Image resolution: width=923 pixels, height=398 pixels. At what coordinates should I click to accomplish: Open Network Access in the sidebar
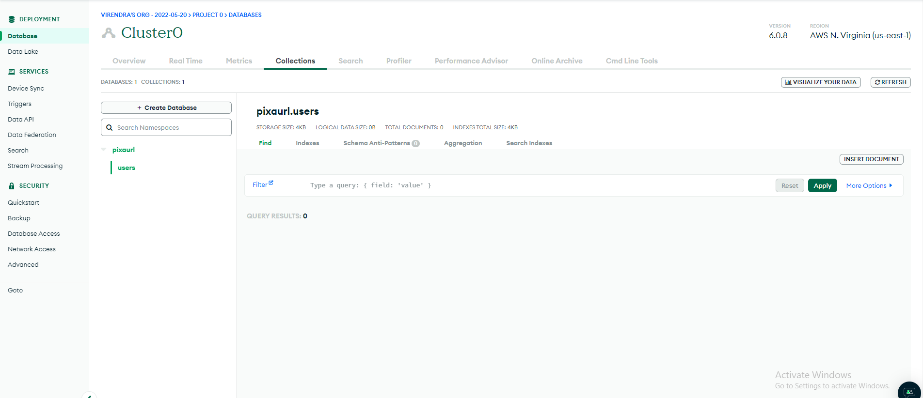[x=32, y=249]
